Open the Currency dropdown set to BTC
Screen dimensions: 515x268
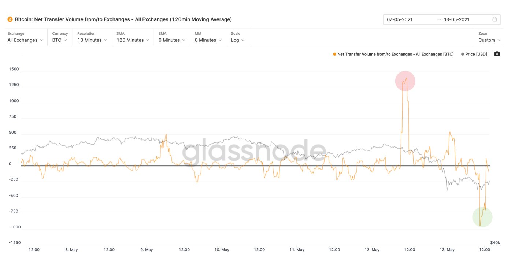(x=60, y=37)
